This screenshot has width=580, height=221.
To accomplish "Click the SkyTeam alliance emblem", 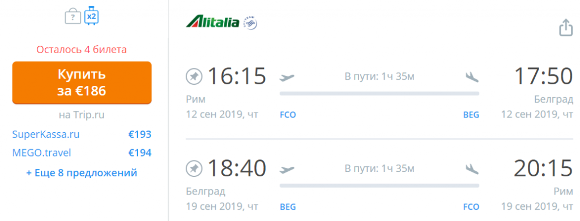I will 250,23.
